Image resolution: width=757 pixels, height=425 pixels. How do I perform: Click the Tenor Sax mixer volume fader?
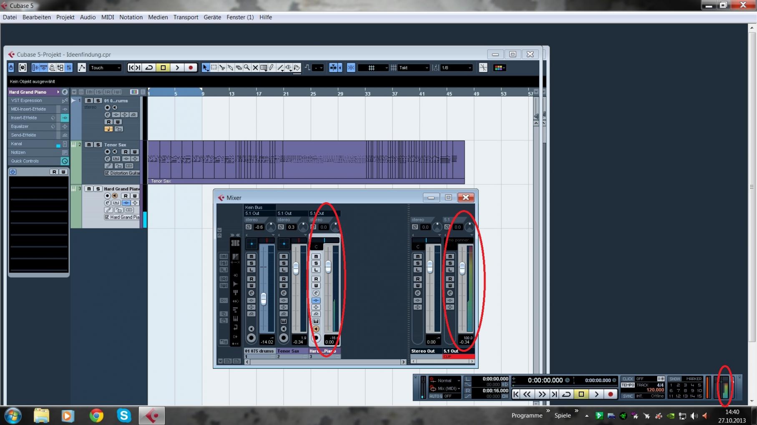click(x=296, y=268)
